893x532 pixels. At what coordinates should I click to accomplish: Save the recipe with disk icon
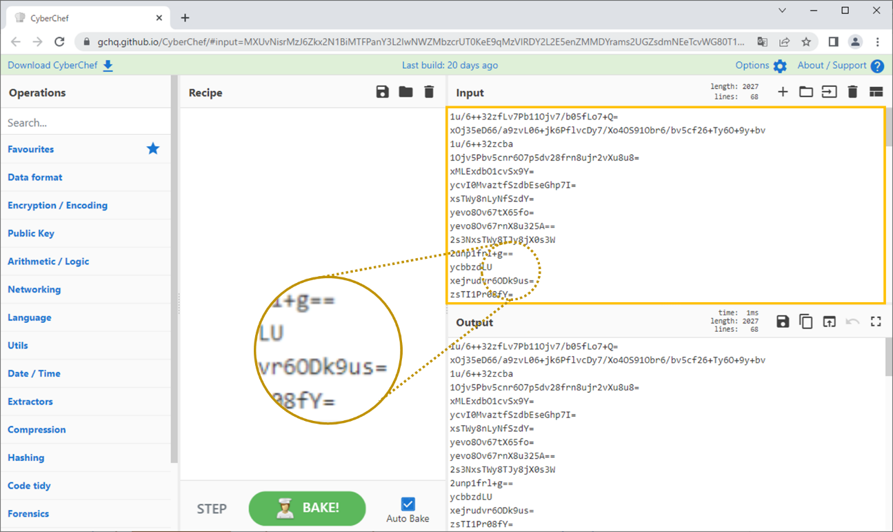point(382,92)
